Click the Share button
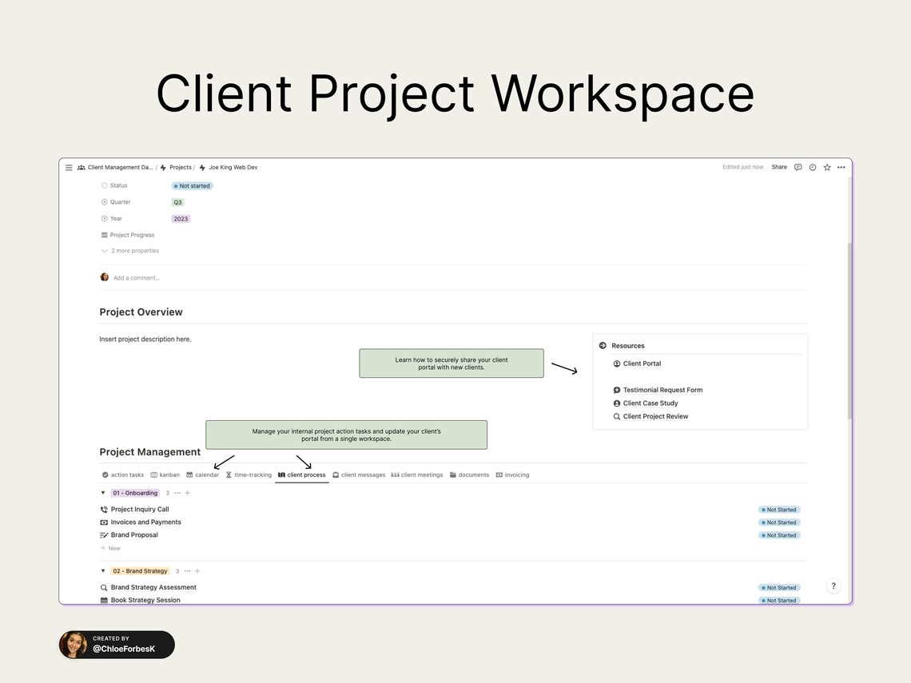 [x=779, y=167]
